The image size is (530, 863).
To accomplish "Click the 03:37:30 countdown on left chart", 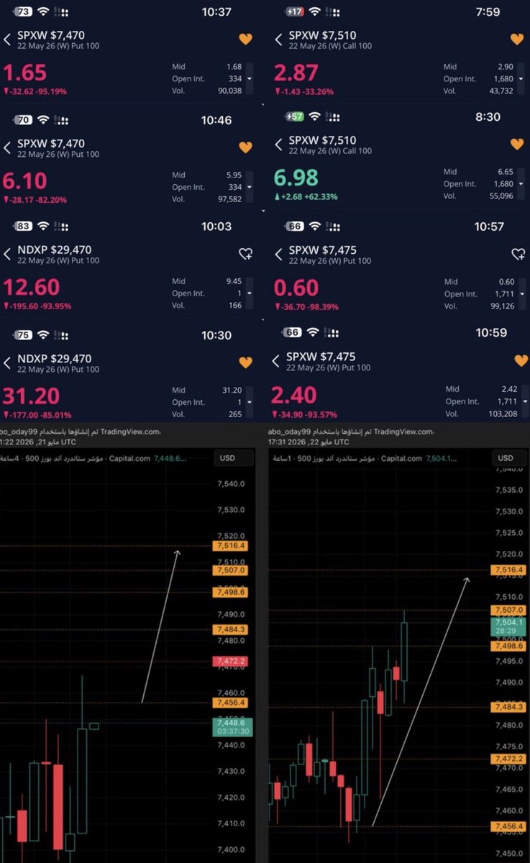I will tap(234, 731).
